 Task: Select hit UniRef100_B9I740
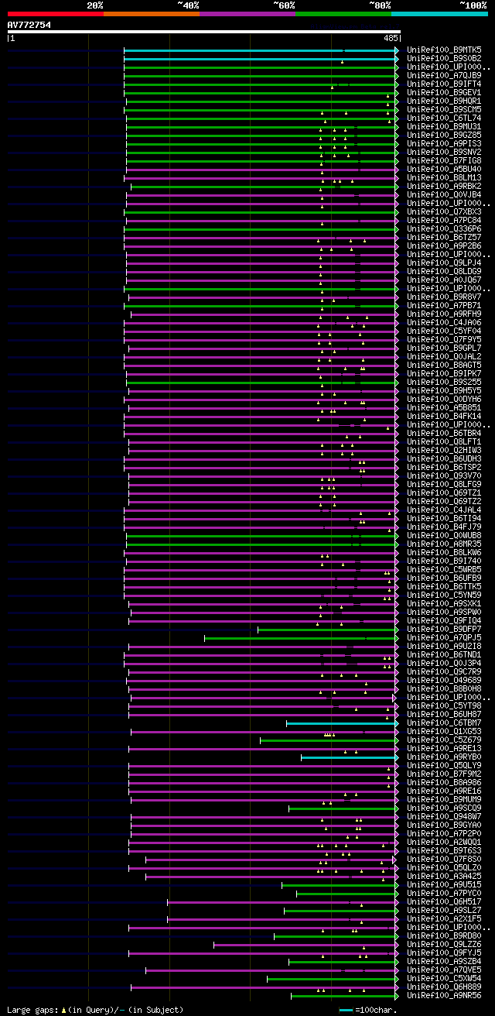point(444,561)
